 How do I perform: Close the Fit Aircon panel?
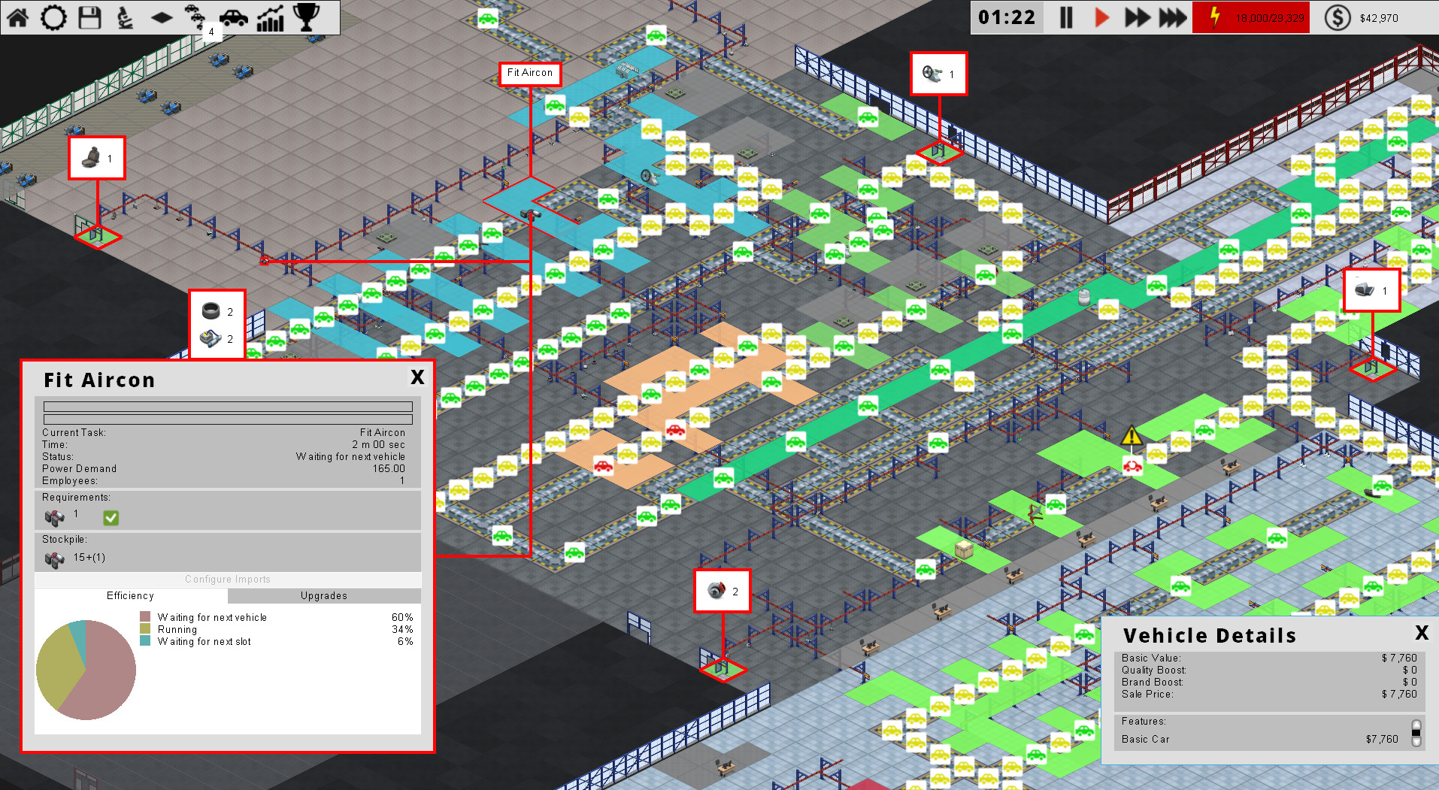coord(417,377)
